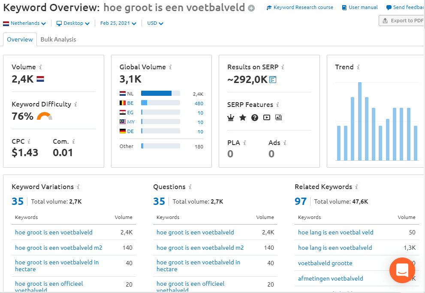The height and width of the screenshot is (293, 425).
Task: Click the Other volume bar in Global Volume
Action: tap(160, 146)
